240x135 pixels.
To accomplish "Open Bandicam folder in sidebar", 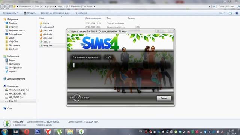I will pyautogui.click(x=13, y=49).
